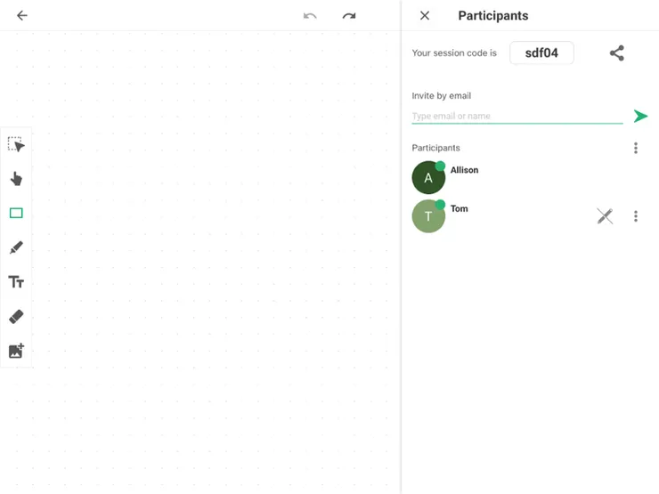The width and height of the screenshot is (659, 494).
Task: Select Allison's avatar
Action: click(428, 178)
